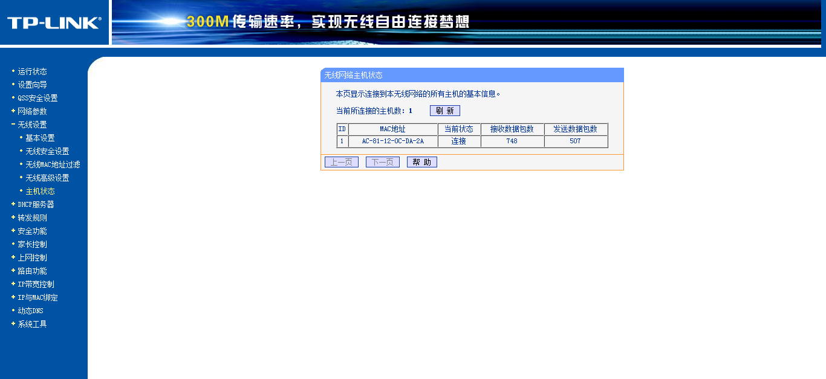
Task: Click sent packets value 507
Action: [x=576, y=141]
